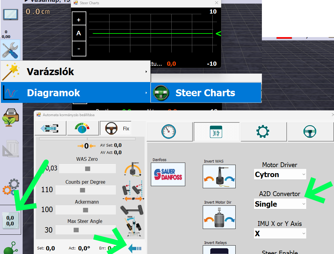The width and height of the screenshot is (334, 254).
Task: Click the field plant printer icon
Action: (x=10, y=117)
